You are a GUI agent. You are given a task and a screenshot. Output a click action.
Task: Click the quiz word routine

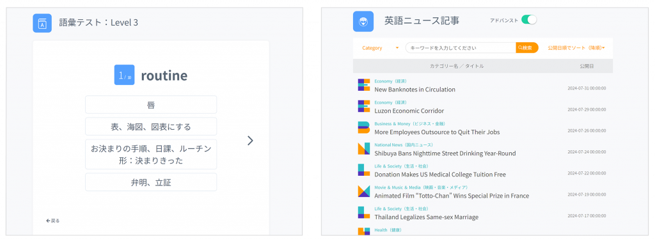[x=164, y=75]
